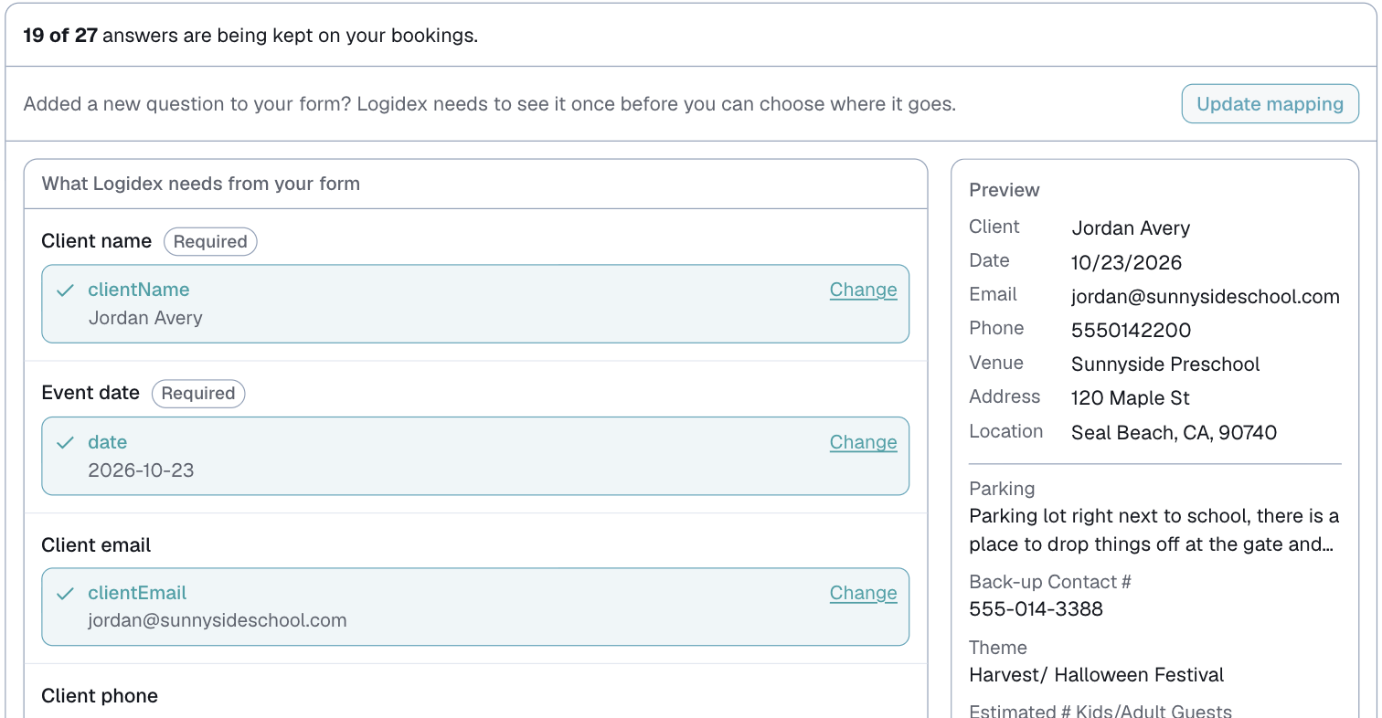Select the preview phone number 5550142200

click(x=1132, y=330)
